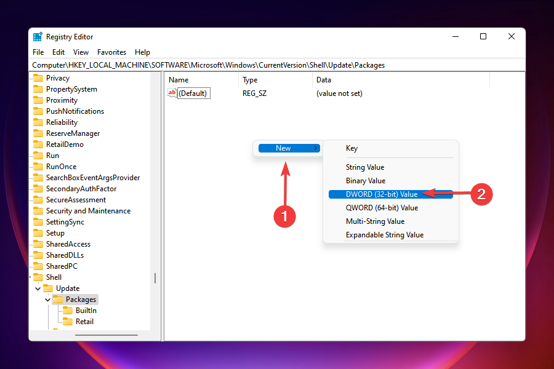Viewport: 554px width, 369px height.
Task: Click the RunOnce folder icon
Action: click(x=38, y=167)
